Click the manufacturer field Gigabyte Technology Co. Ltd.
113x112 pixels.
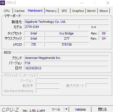point(67,22)
